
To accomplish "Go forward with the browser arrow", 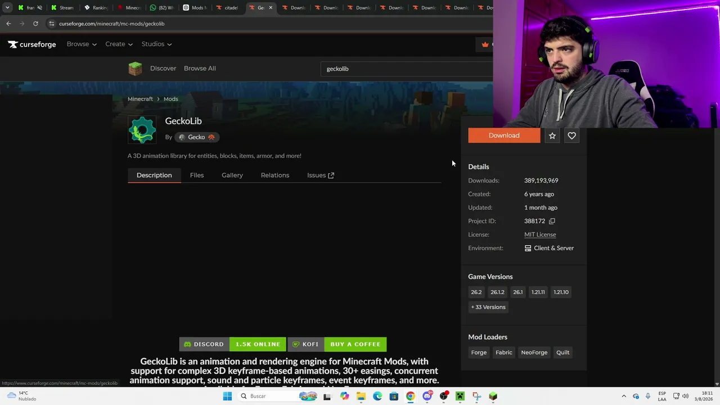I will [x=22, y=24].
